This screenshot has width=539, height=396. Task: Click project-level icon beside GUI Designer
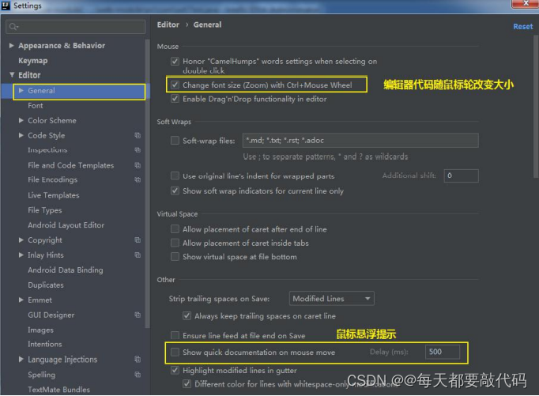(138, 315)
